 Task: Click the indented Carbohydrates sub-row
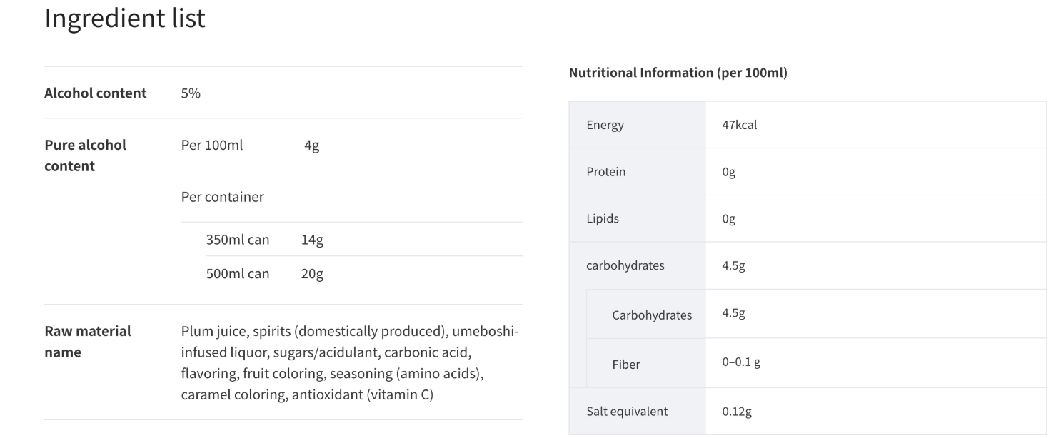(816, 314)
